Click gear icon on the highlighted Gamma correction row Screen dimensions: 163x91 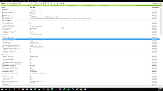tap(2, 39)
